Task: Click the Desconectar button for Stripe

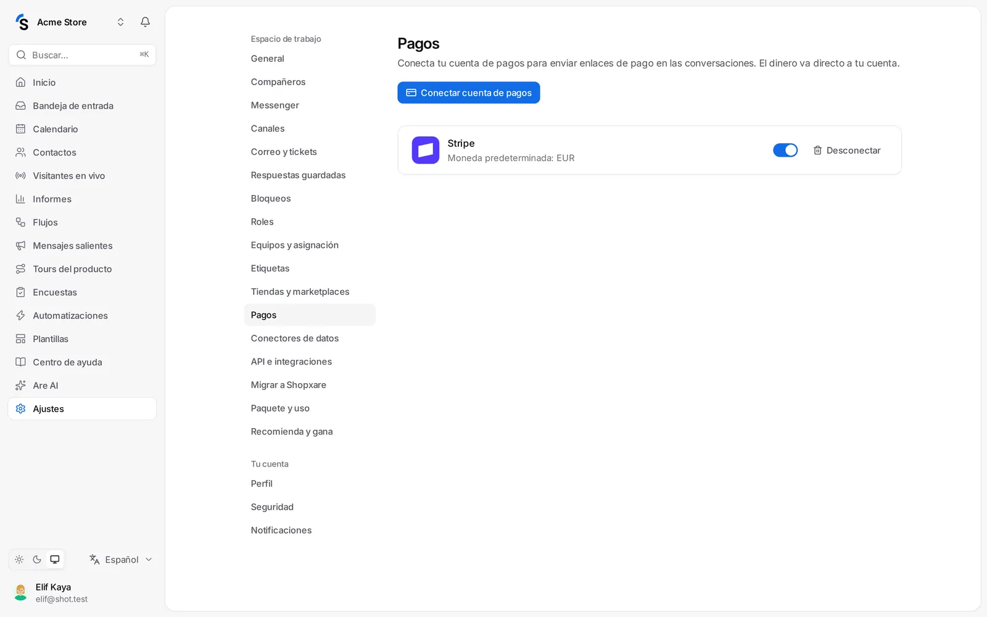Action: coord(847,151)
